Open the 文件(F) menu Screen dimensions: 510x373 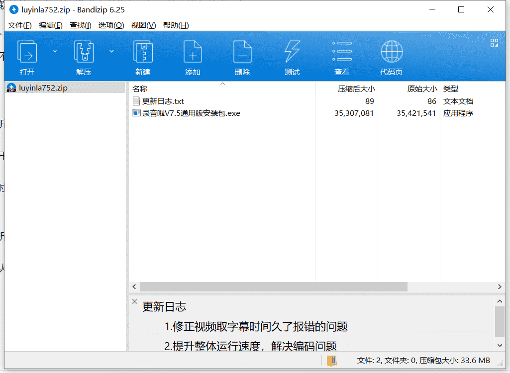[x=20, y=25]
